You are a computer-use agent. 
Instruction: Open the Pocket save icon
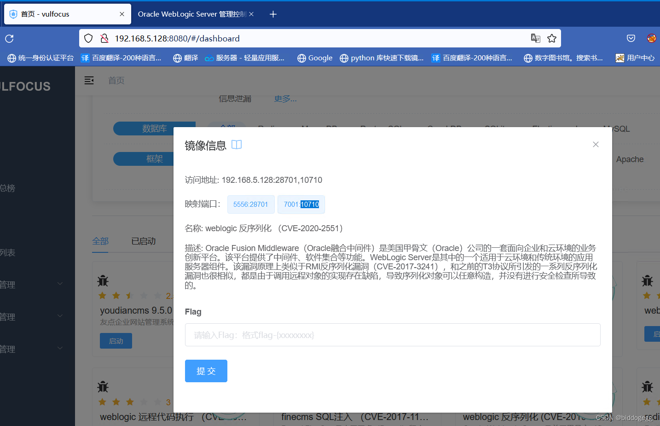(x=631, y=38)
